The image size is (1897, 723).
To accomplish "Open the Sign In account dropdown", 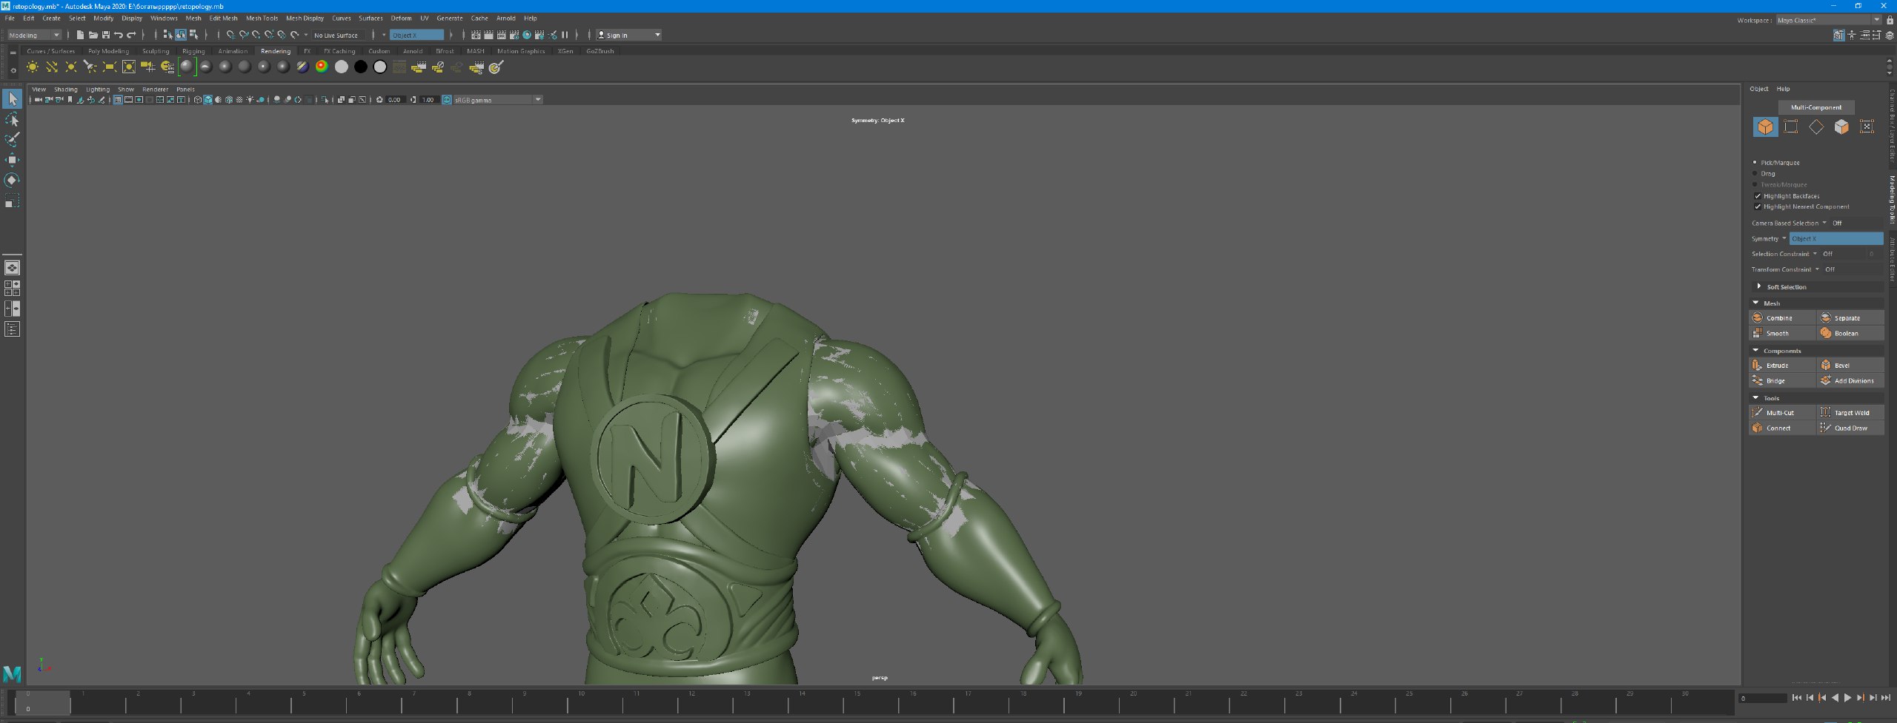I will 628,35.
